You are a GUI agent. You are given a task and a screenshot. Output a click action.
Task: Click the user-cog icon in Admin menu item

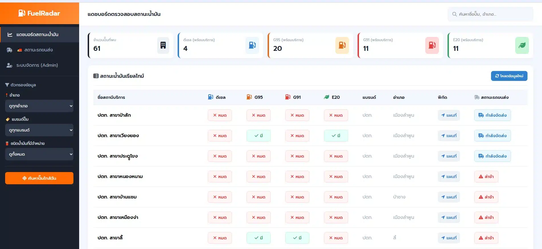(9, 65)
